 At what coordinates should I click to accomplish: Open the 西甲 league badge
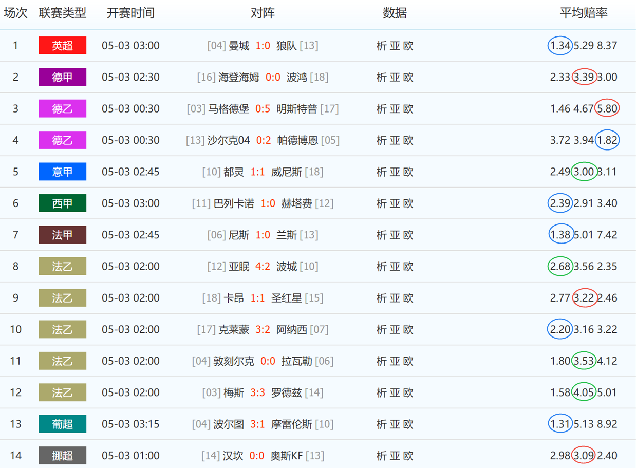(x=62, y=203)
